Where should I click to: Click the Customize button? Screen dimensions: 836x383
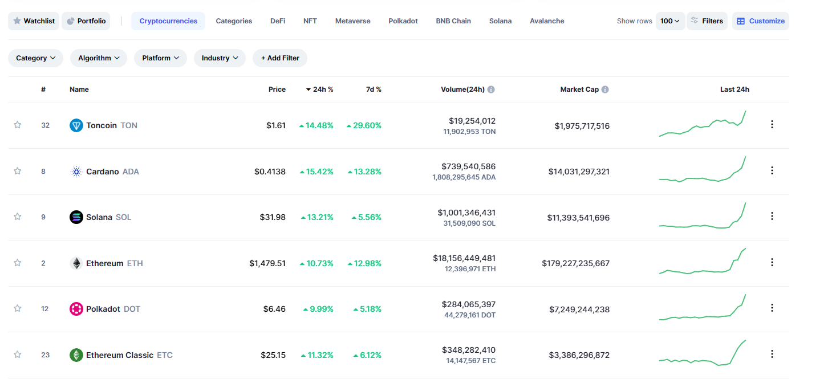point(761,21)
